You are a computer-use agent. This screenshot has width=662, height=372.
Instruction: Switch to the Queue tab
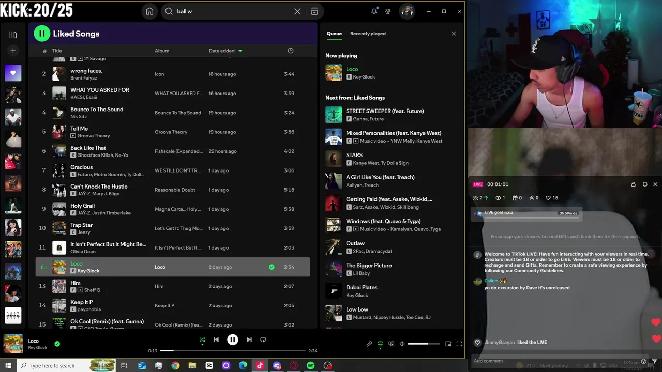(x=334, y=34)
